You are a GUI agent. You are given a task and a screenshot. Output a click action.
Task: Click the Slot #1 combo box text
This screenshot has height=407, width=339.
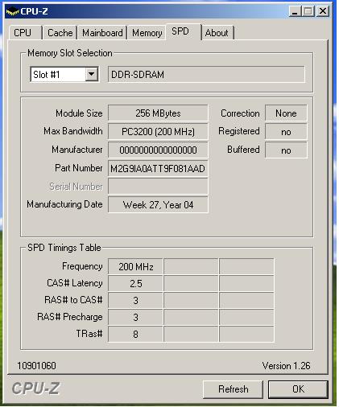46,74
